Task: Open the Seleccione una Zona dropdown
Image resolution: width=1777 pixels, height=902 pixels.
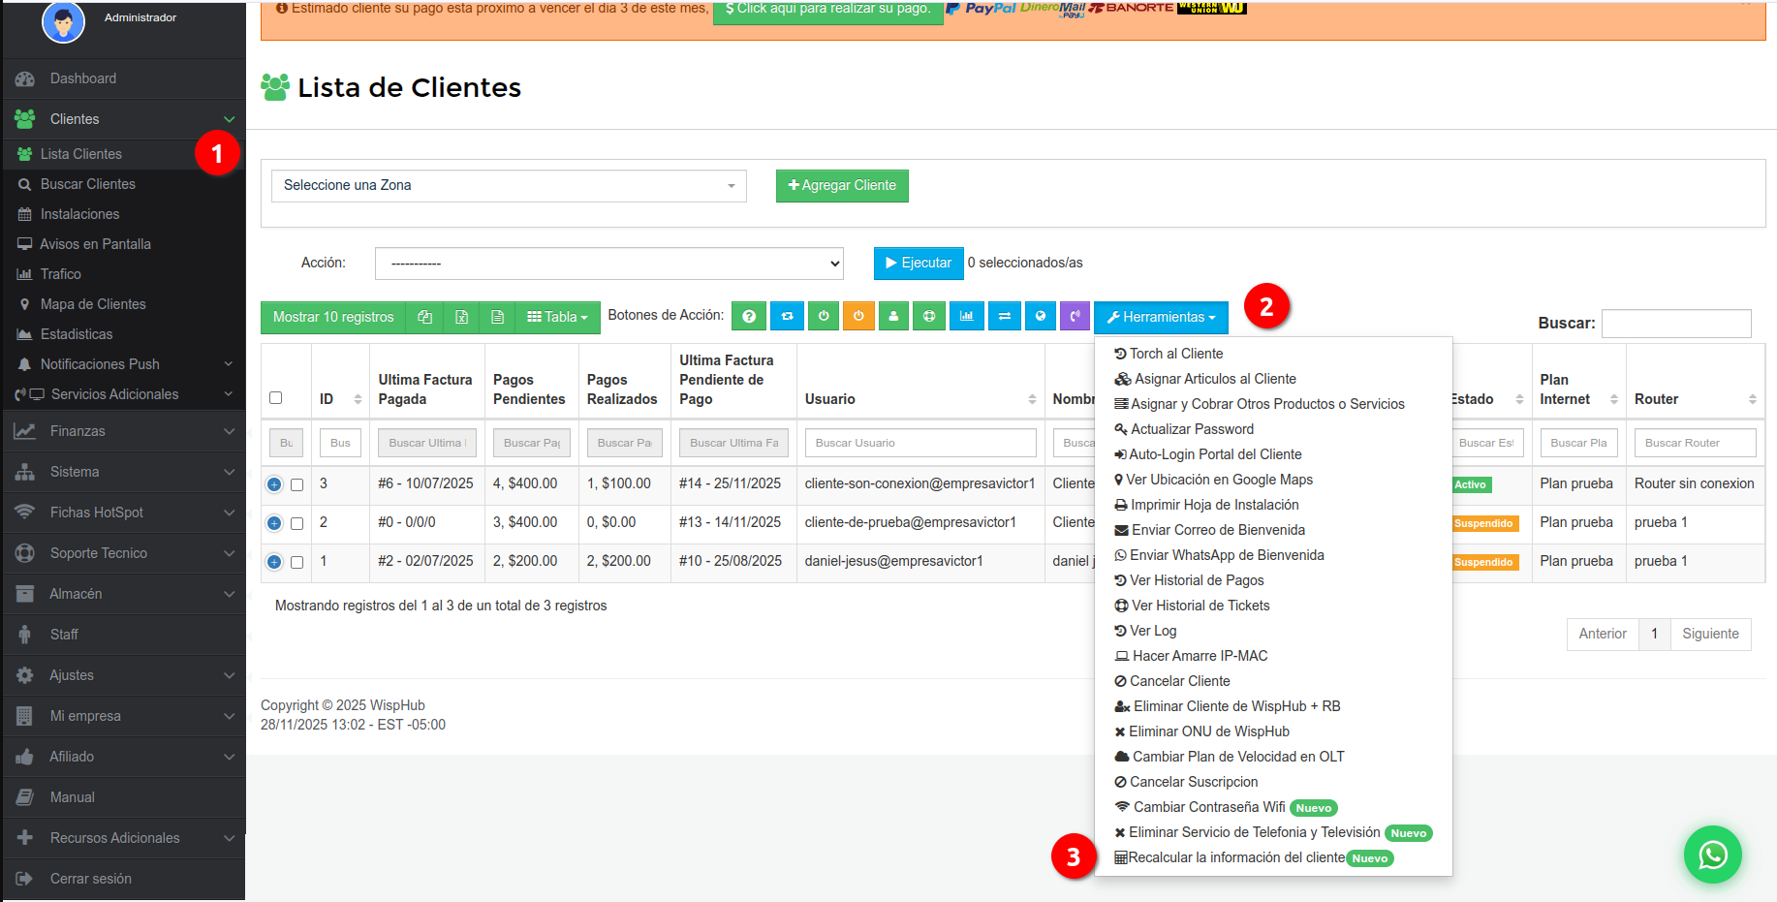Action: coord(509,186)
